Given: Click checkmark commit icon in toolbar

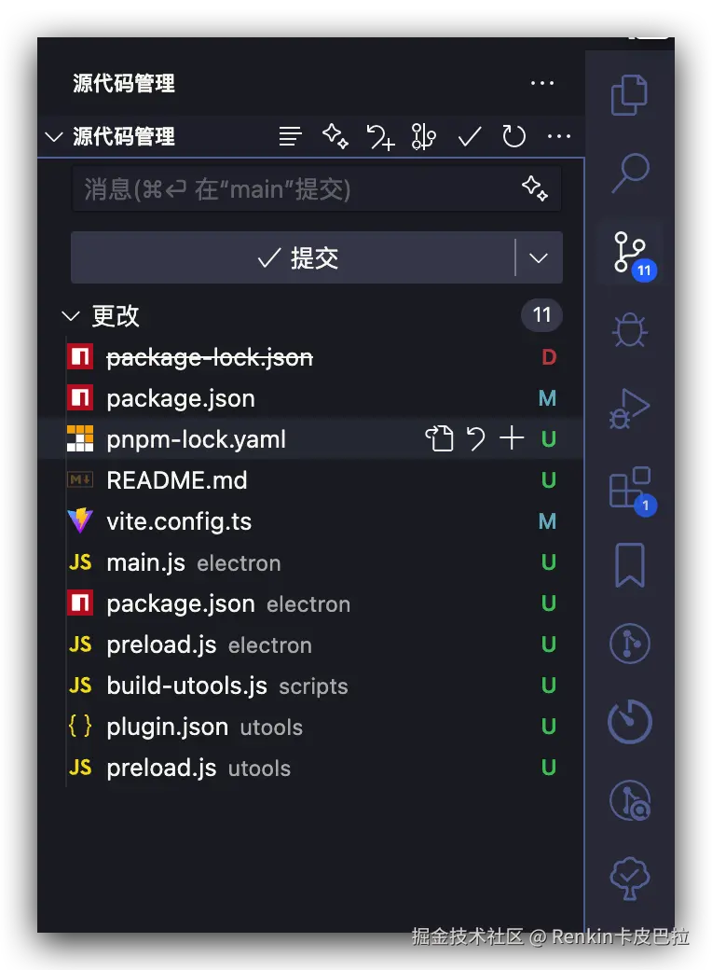Looking at the screenshot, I should 470,137.
